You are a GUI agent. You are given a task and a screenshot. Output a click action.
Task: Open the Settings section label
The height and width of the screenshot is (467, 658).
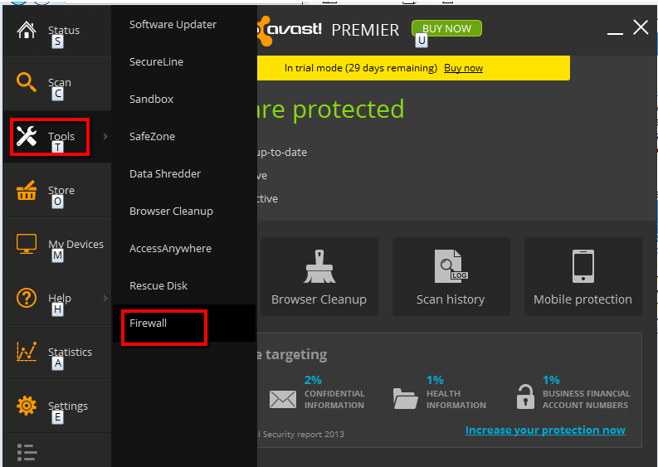[x=68, y=406]
